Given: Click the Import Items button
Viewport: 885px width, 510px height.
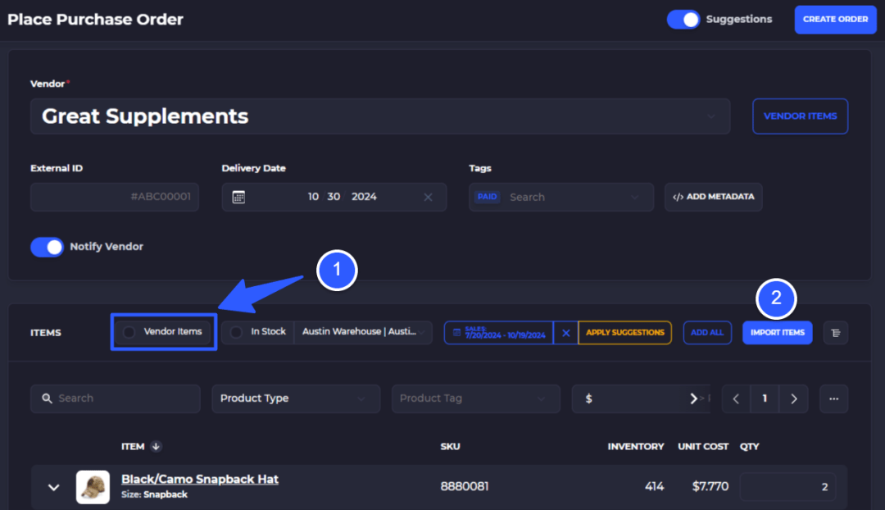Looking at the screenshot, I should [x=777, y=333].
